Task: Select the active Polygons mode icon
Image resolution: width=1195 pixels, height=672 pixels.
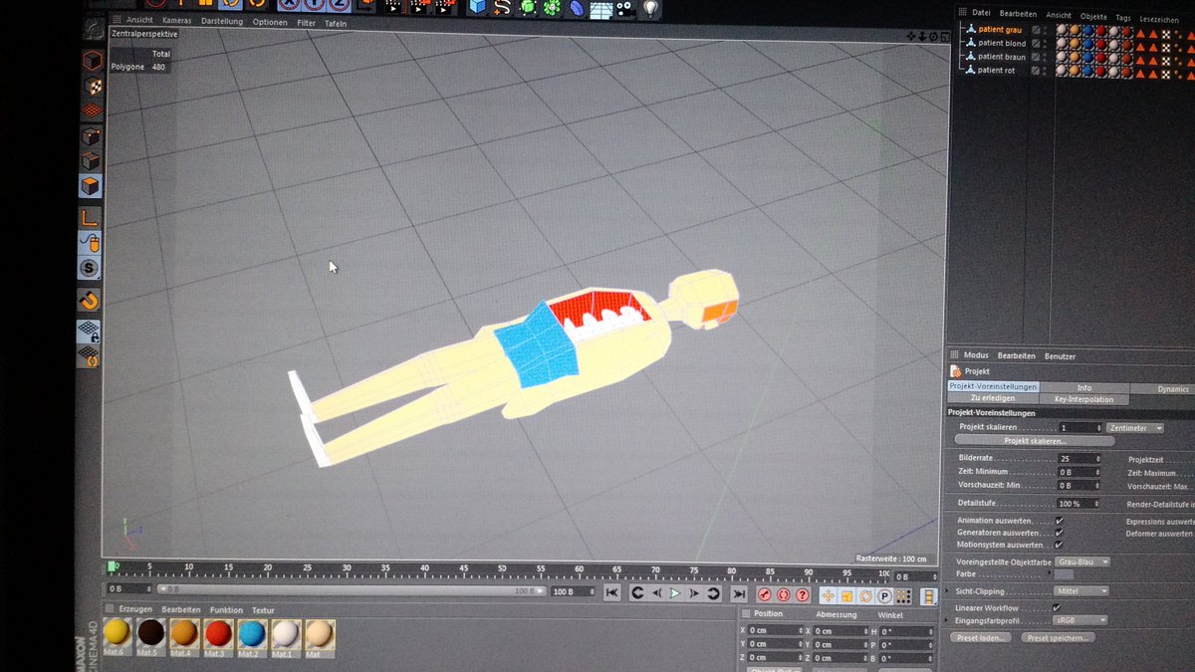Action: coord(92,186)
